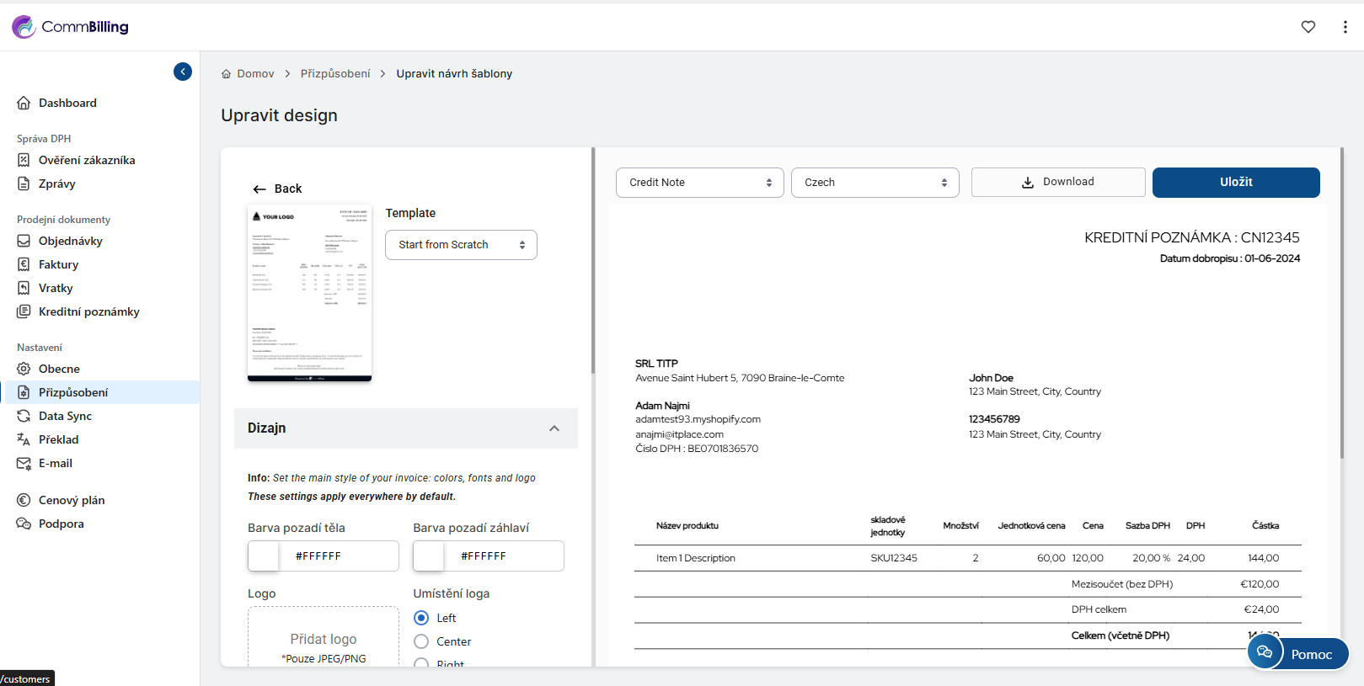
Task: Click the Back arrow icon
Action: [x=259, y=189]
